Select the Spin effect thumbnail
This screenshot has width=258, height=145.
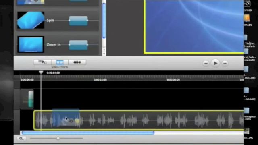click(x=31, y=20)
